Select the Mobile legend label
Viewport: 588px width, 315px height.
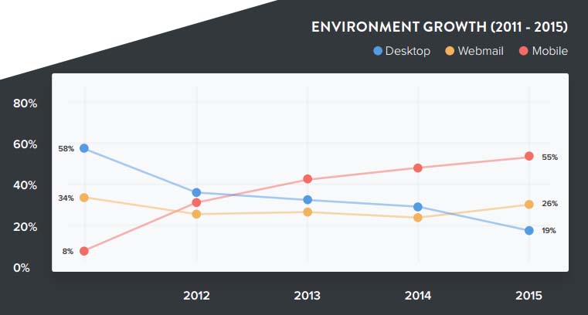coord(549,51)
